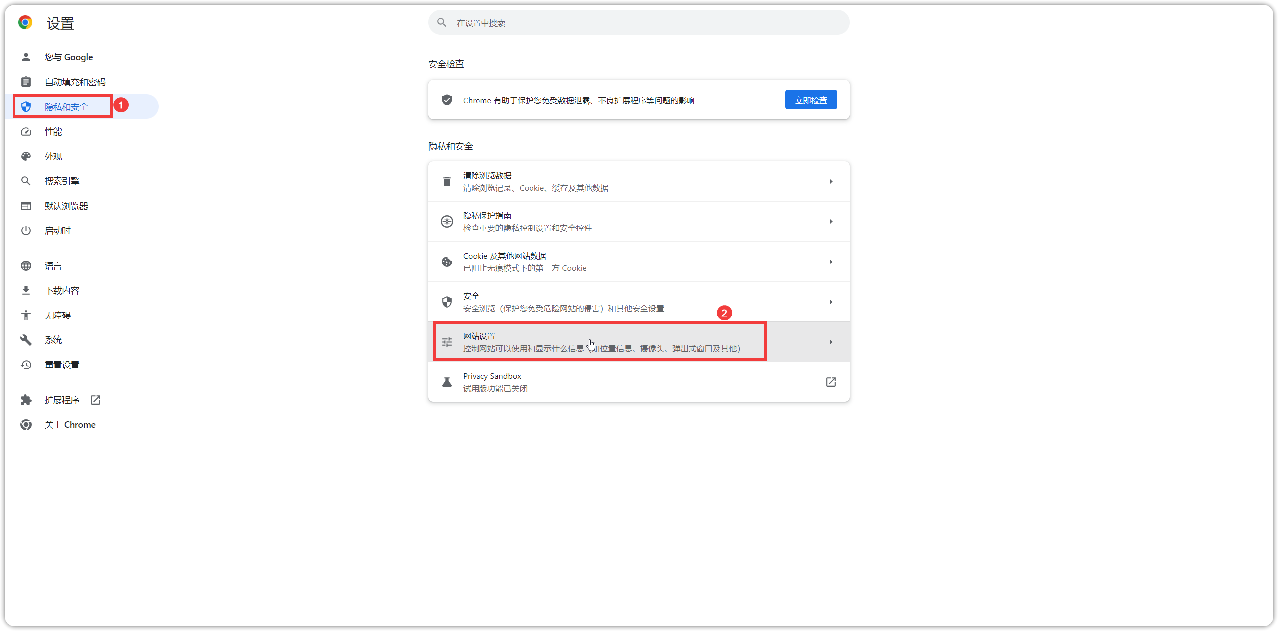Click the accessibility figure icon for 无障碍
This screenshot has height=631, width=1278.
tap(26, 315)
